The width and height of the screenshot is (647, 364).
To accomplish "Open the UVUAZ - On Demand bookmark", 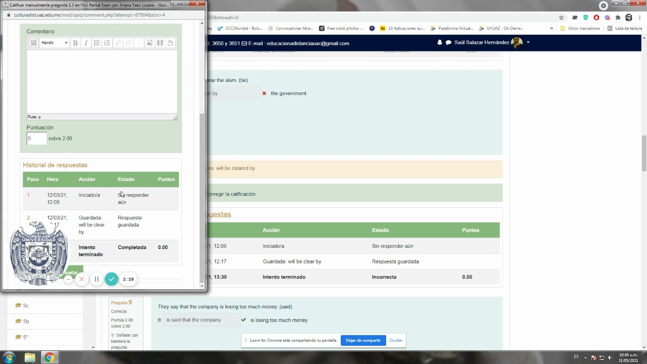I will coord(501,28).
